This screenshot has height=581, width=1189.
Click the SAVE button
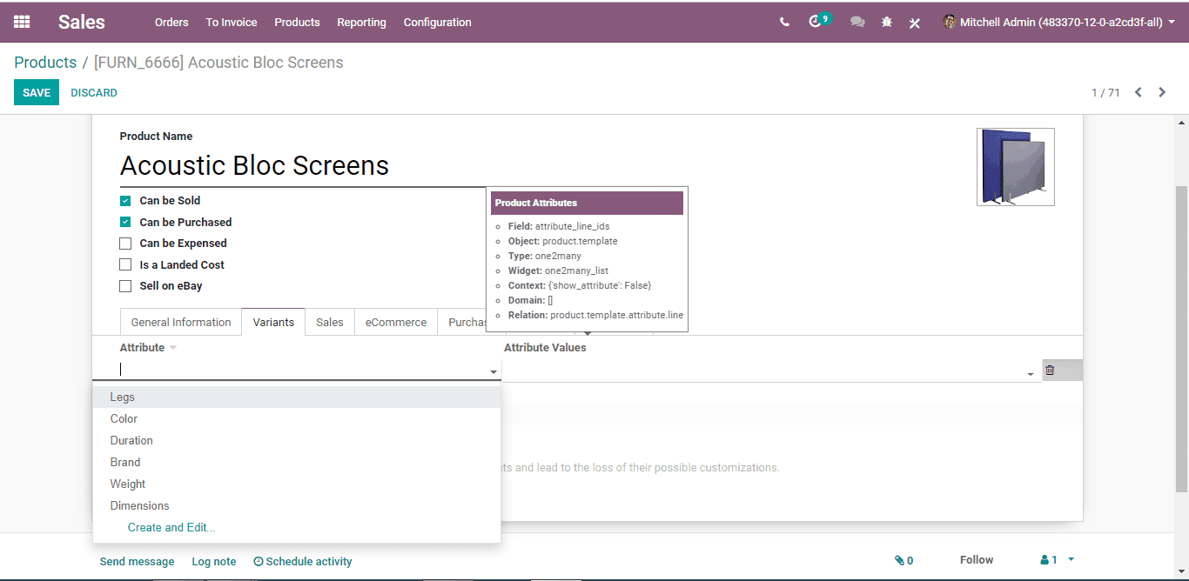(37, 92)
